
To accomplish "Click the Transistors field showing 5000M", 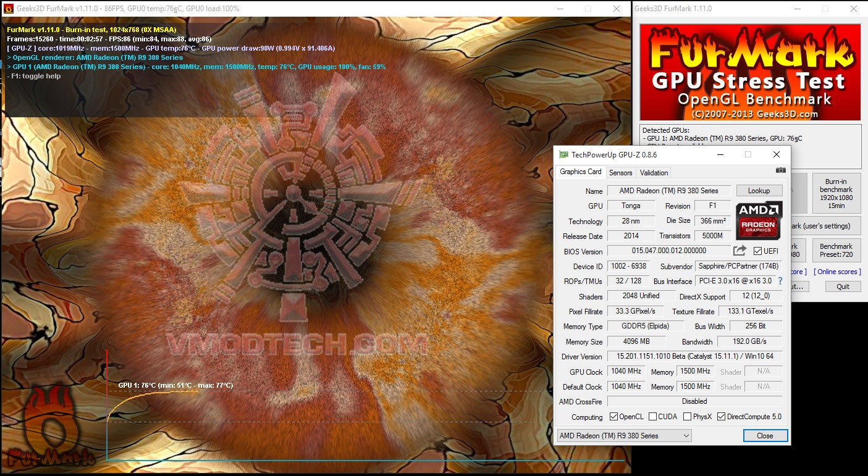I will click(712, 236).
